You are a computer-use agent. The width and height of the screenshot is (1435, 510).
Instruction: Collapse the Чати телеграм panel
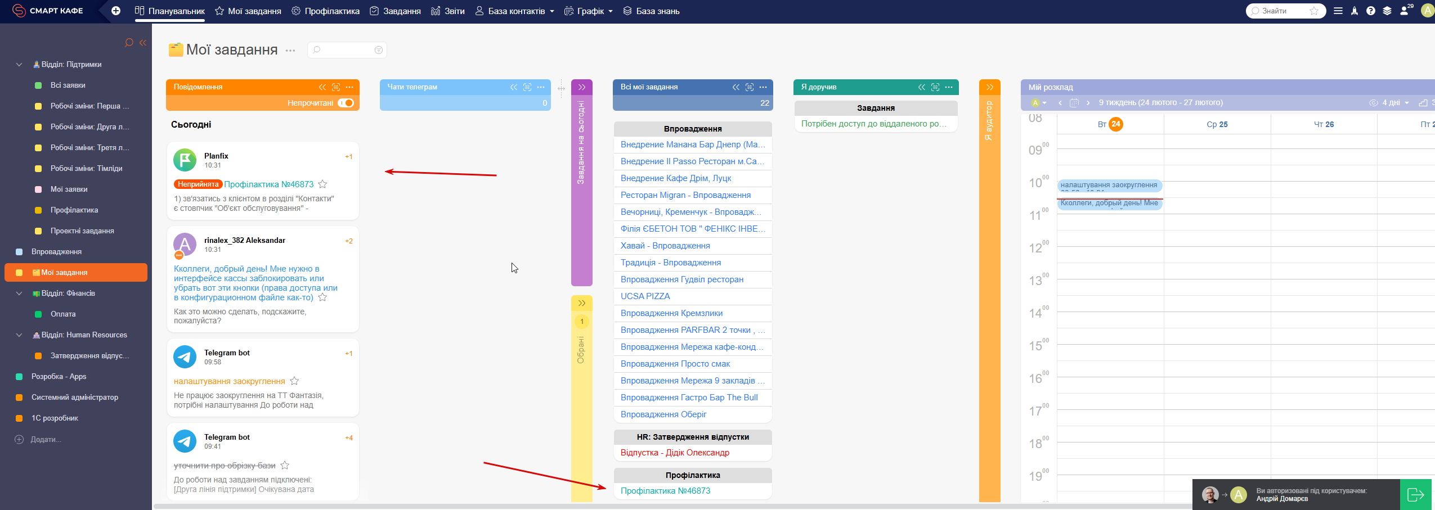(x=514, y=87)
